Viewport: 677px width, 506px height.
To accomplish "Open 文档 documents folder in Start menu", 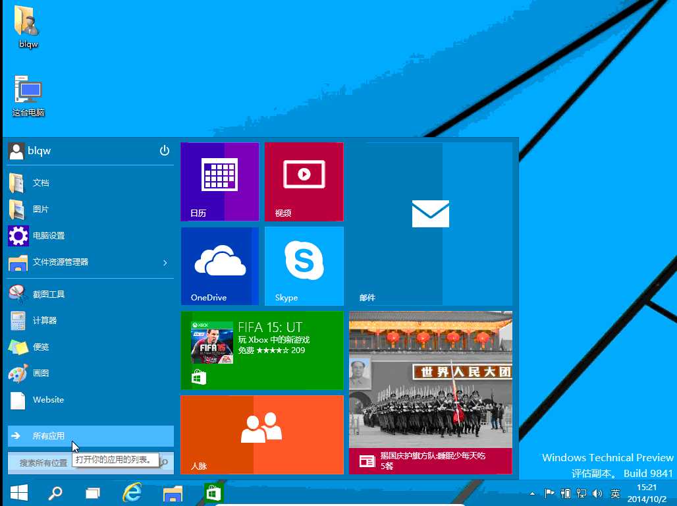I will coord(91,183).
